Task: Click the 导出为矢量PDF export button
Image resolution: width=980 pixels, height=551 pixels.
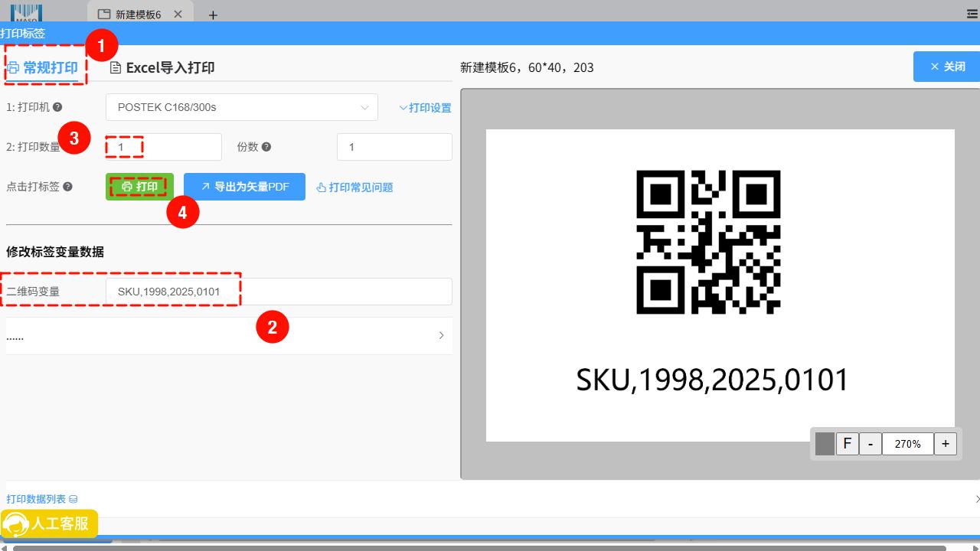Action: [x=244, y=187]
